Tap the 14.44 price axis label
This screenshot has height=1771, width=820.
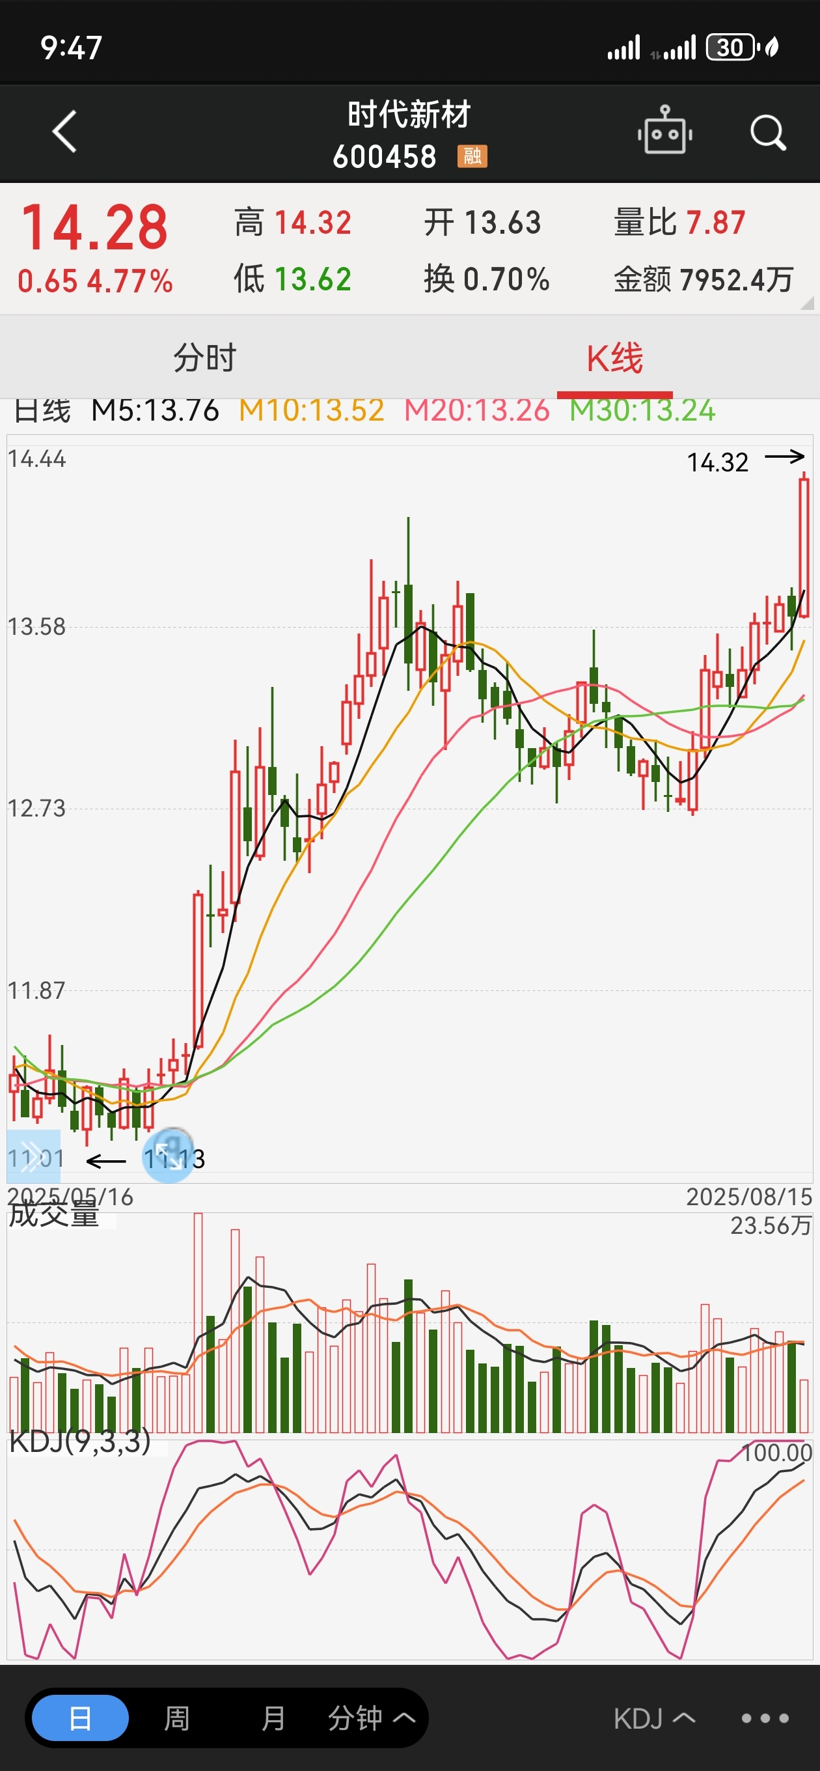(36, 458)
